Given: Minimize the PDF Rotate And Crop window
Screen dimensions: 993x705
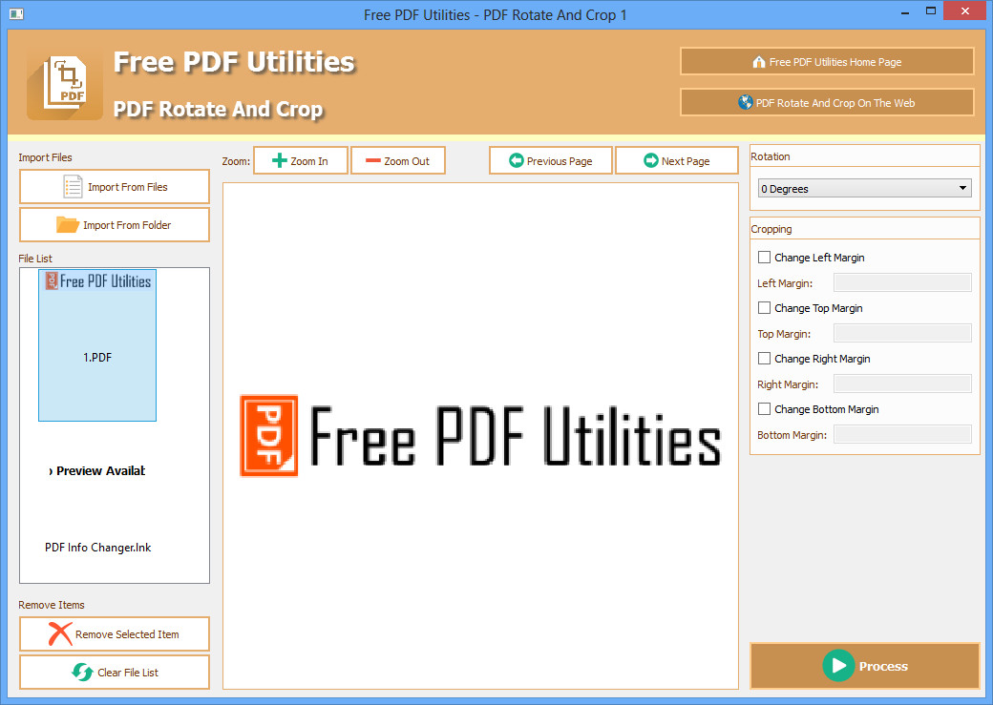Looking at the screenshot, I should pyautogui.click(x=905, y=12).
